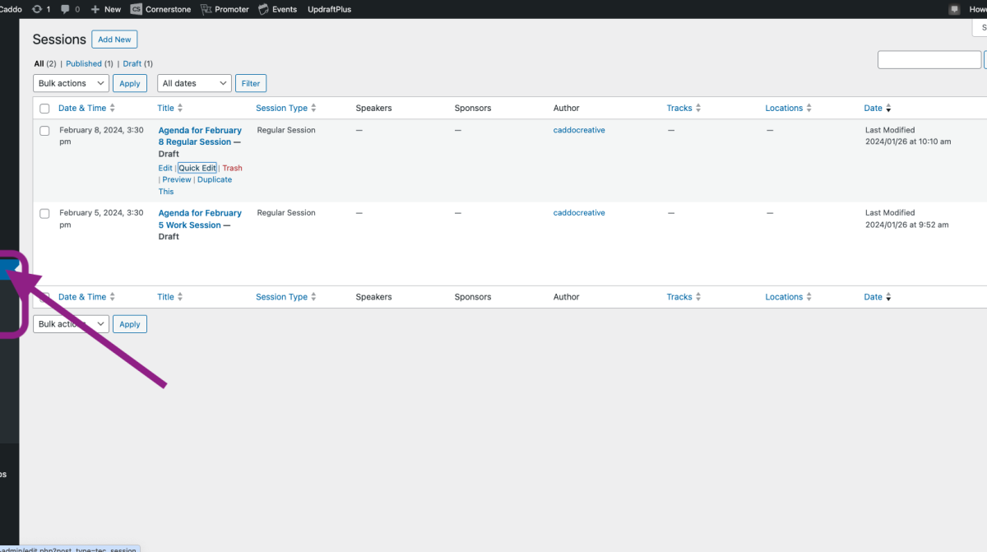Move the February 8 session to Trash

click(232, 168)
